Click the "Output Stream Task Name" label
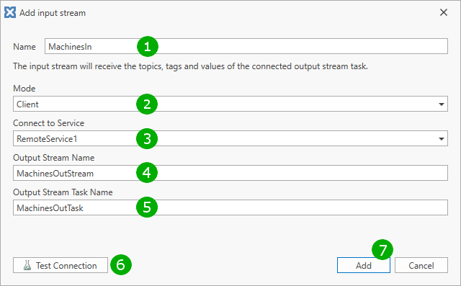The width and height of the screenshot is (461, 286). coord(63,192)
